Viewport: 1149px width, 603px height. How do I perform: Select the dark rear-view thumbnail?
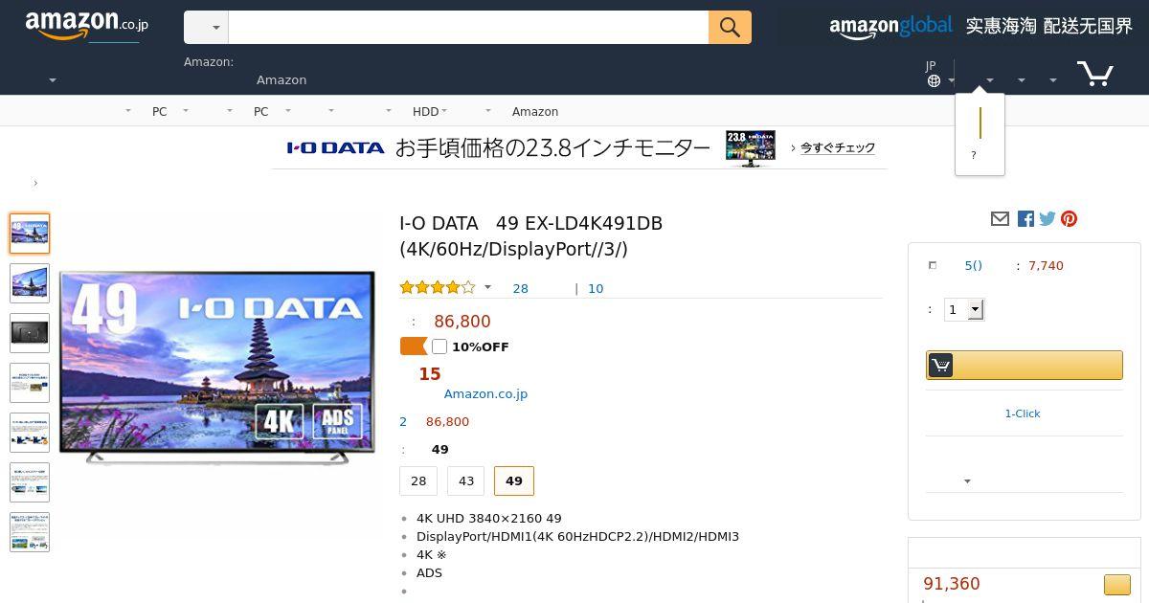click(30, 333)
